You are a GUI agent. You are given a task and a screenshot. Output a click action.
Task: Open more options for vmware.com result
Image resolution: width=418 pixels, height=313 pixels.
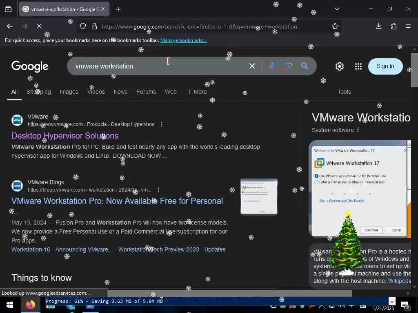pos(162,124)
